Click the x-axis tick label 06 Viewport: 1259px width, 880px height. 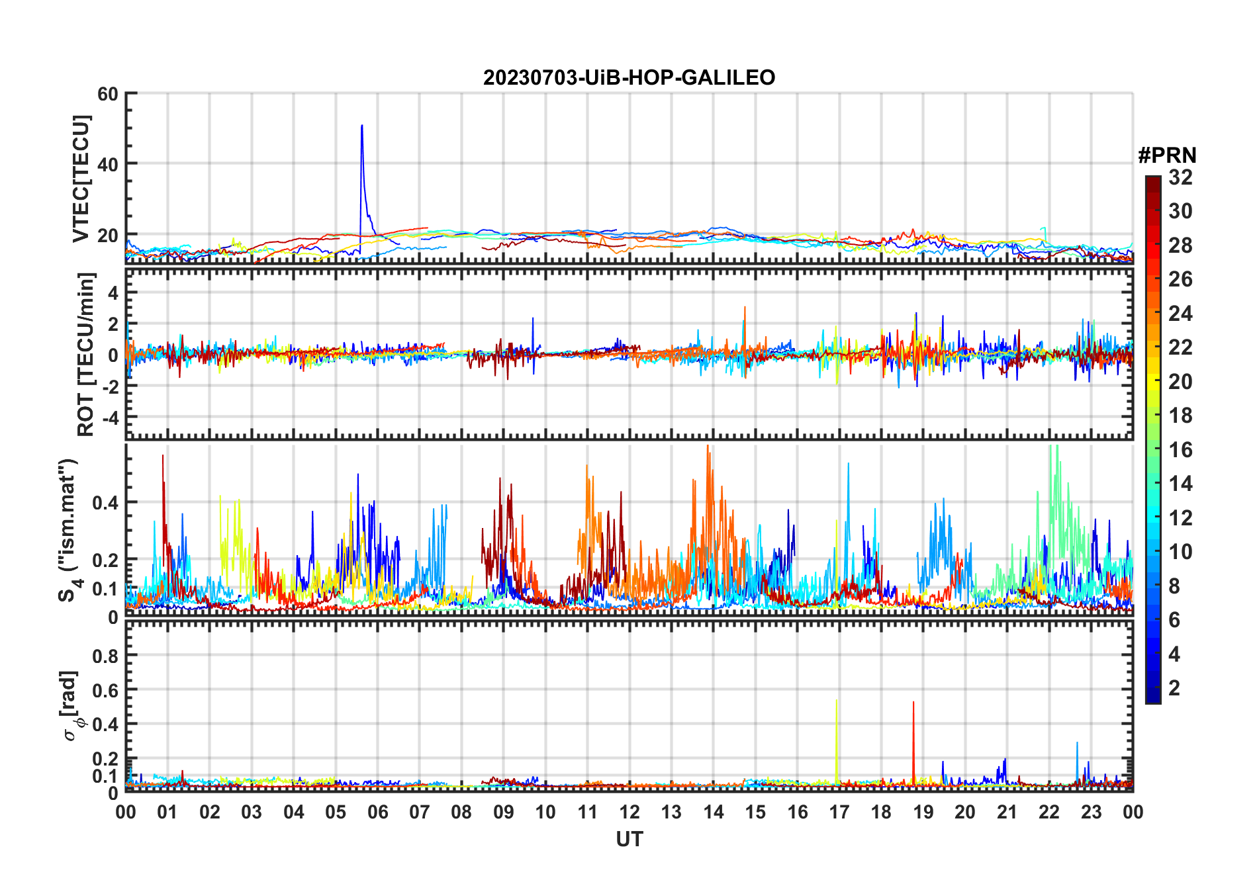pos(377,813)
